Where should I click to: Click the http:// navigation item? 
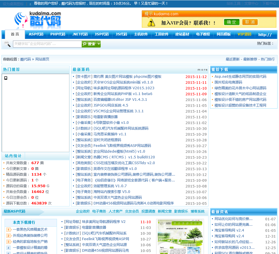265,35
